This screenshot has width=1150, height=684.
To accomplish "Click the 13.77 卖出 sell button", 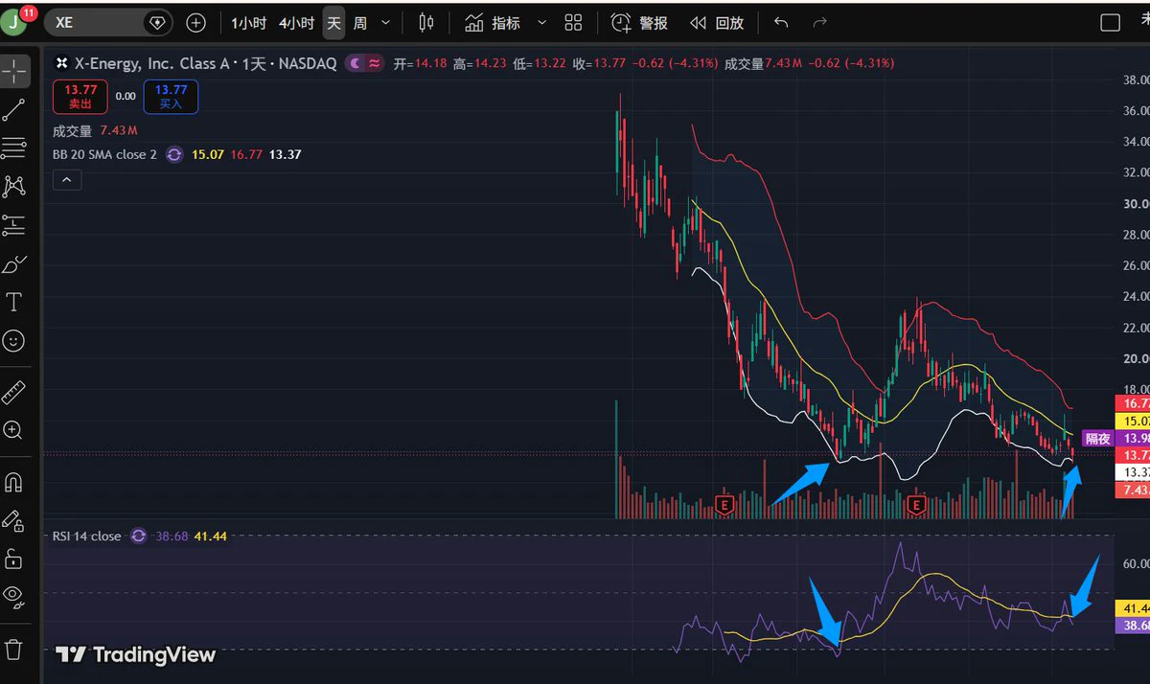I will pyautogui.click(x=80, y=97).
